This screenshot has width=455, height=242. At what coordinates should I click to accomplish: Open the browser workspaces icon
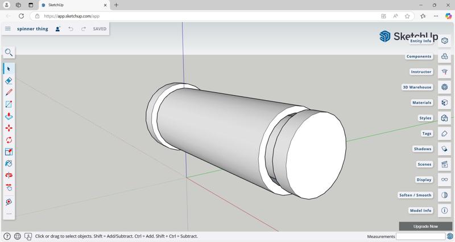pyautogui.click(x=18, y=5)
